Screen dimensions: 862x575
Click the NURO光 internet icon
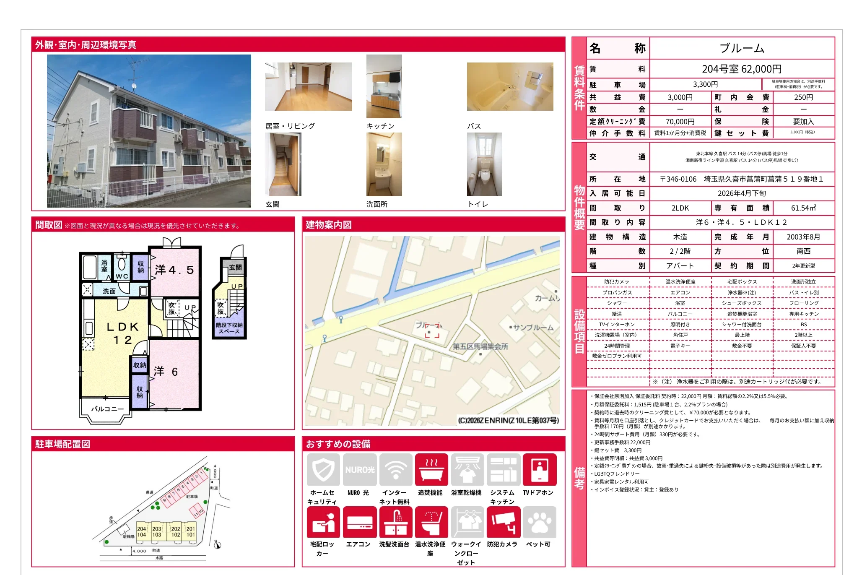click(359, 470)
